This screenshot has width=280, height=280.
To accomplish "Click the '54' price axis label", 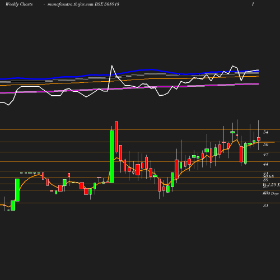I will [x=265, y=132].
